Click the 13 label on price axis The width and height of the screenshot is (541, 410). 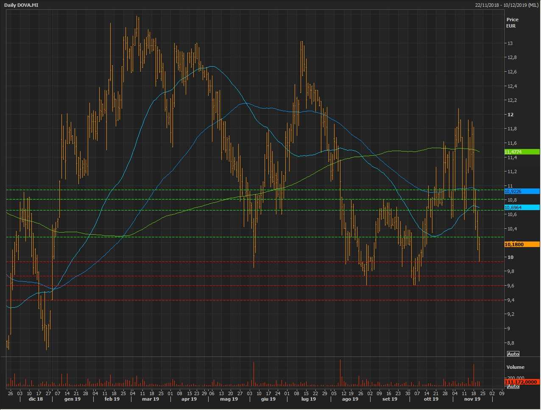click(x=510, y=43)
